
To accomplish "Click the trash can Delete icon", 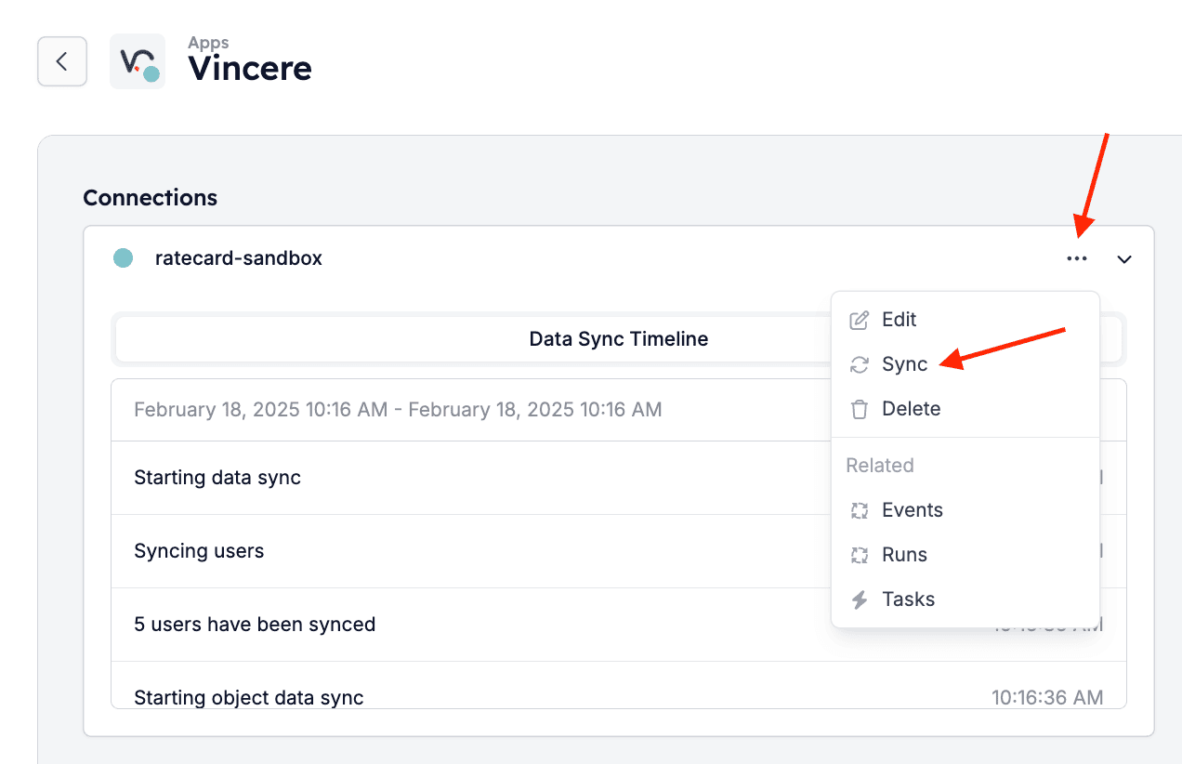I will (x=860, y=409).
